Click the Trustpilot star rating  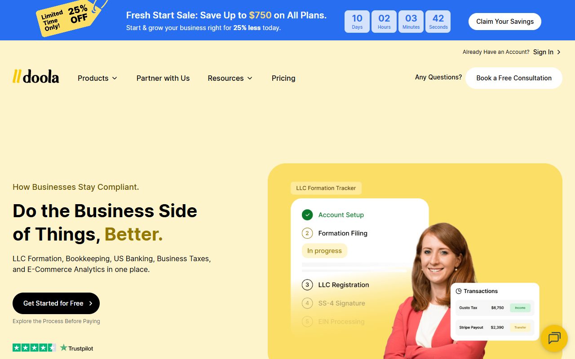coord(34,348)
